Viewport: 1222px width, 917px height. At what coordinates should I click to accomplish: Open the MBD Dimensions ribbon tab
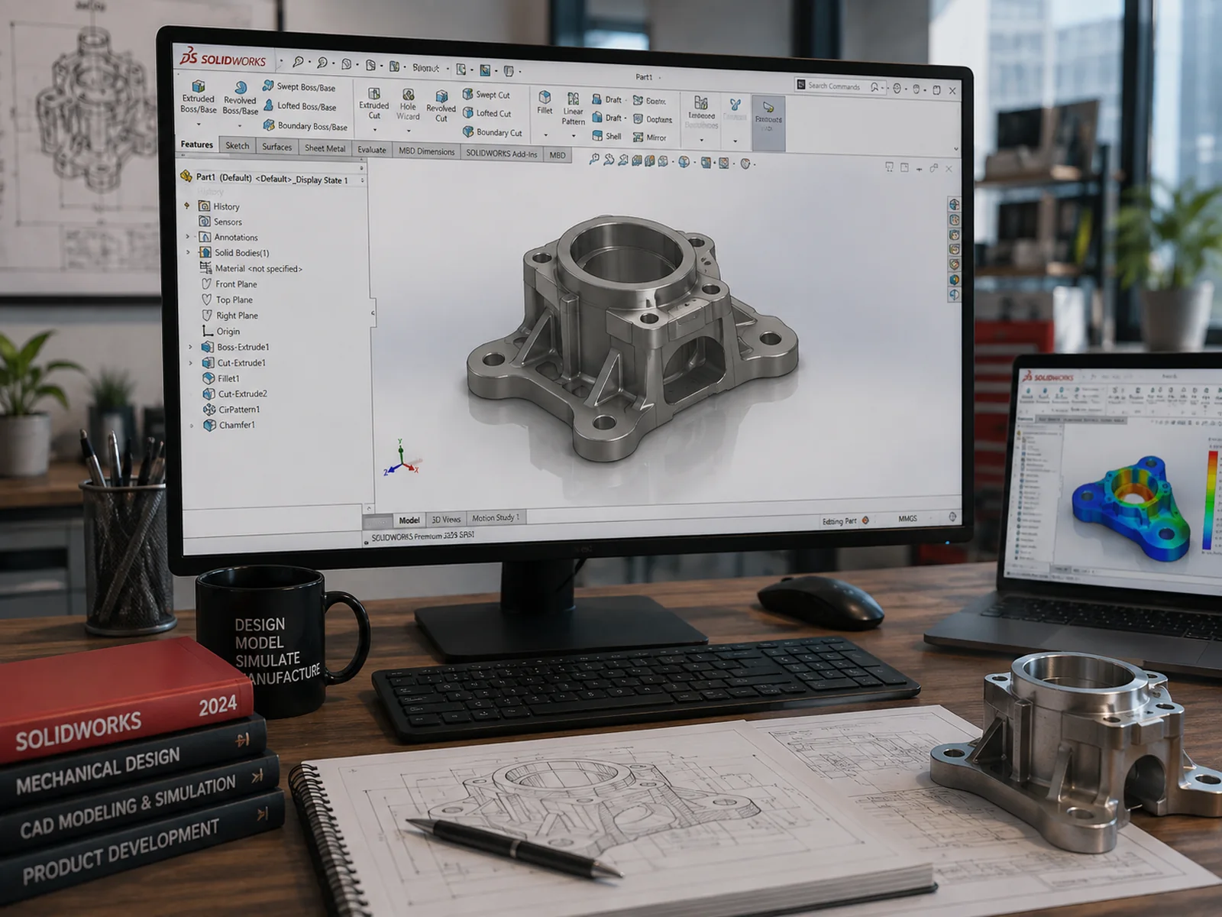point(426,151)
